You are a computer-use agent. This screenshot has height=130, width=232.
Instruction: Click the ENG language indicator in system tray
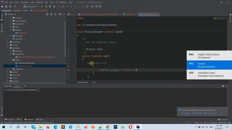coord(211,127)
